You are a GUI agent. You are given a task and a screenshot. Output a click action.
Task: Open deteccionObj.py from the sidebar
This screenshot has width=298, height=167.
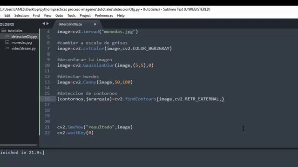(24, 37)
